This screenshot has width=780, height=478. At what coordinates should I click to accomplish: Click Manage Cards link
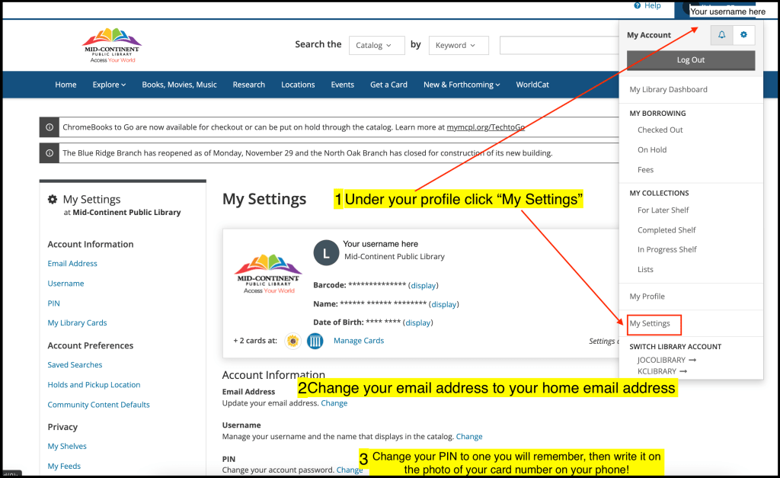coord(359,341)
